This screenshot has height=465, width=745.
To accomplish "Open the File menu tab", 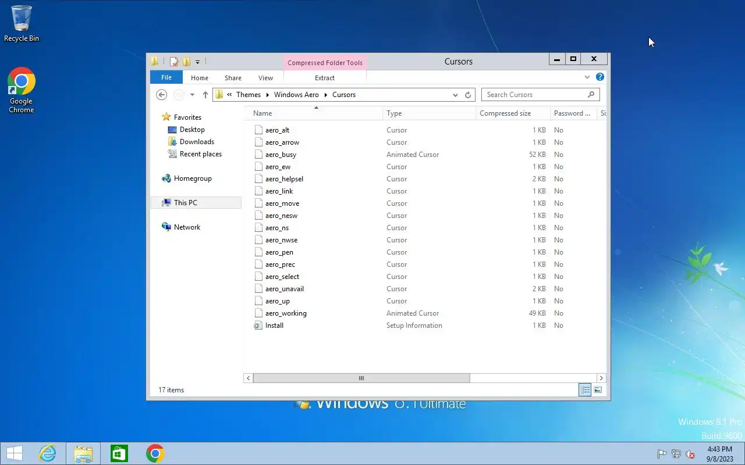I will click(166, 77).
